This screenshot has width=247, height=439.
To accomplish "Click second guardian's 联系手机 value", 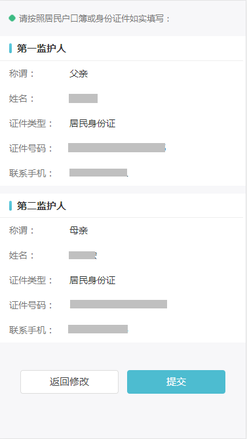I will coord(98,329).
